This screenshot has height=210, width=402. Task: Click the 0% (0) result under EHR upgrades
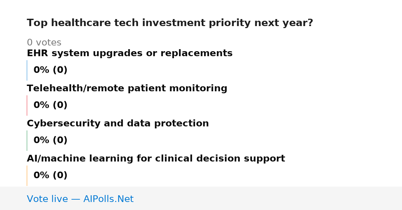point(50,70)
